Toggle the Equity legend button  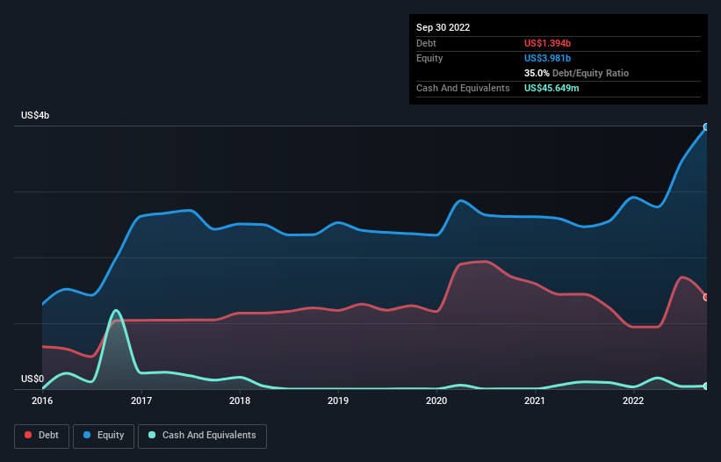coord(104,436)
